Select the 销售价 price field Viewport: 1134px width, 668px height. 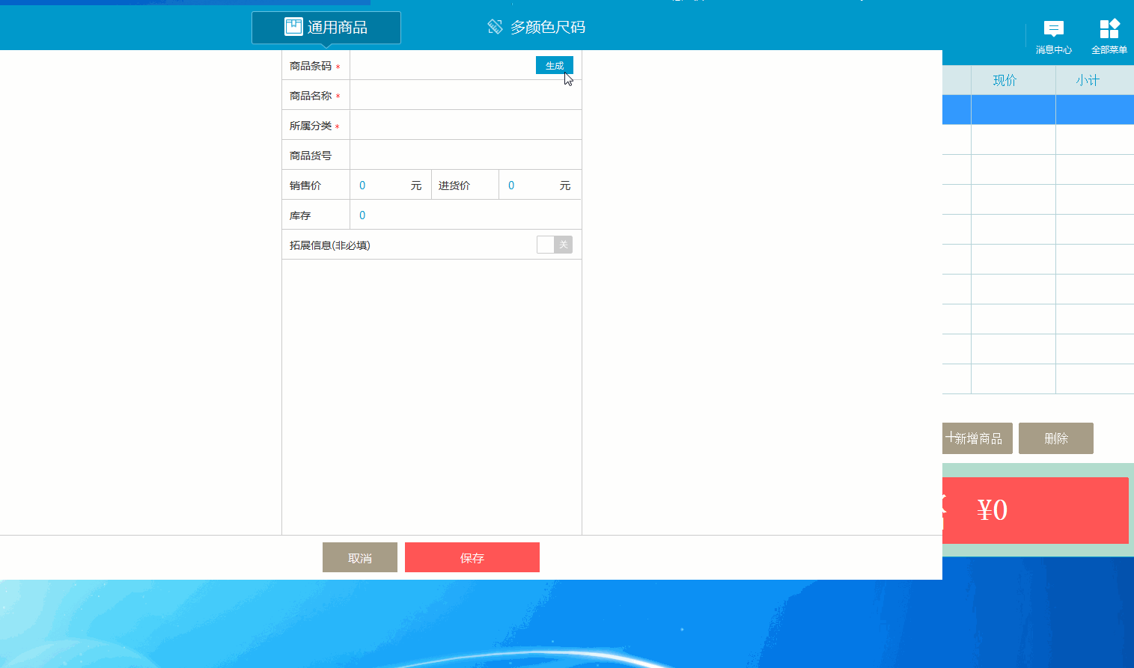[382, 185]
